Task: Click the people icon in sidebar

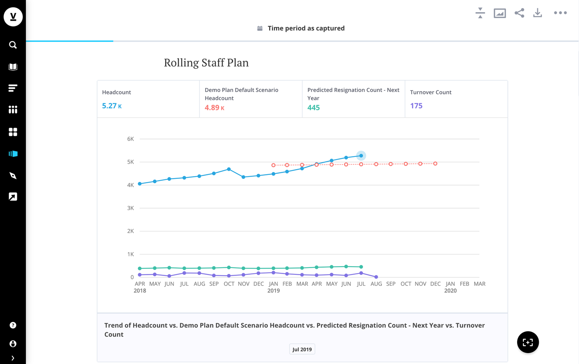Action: [x=13, y=110]
